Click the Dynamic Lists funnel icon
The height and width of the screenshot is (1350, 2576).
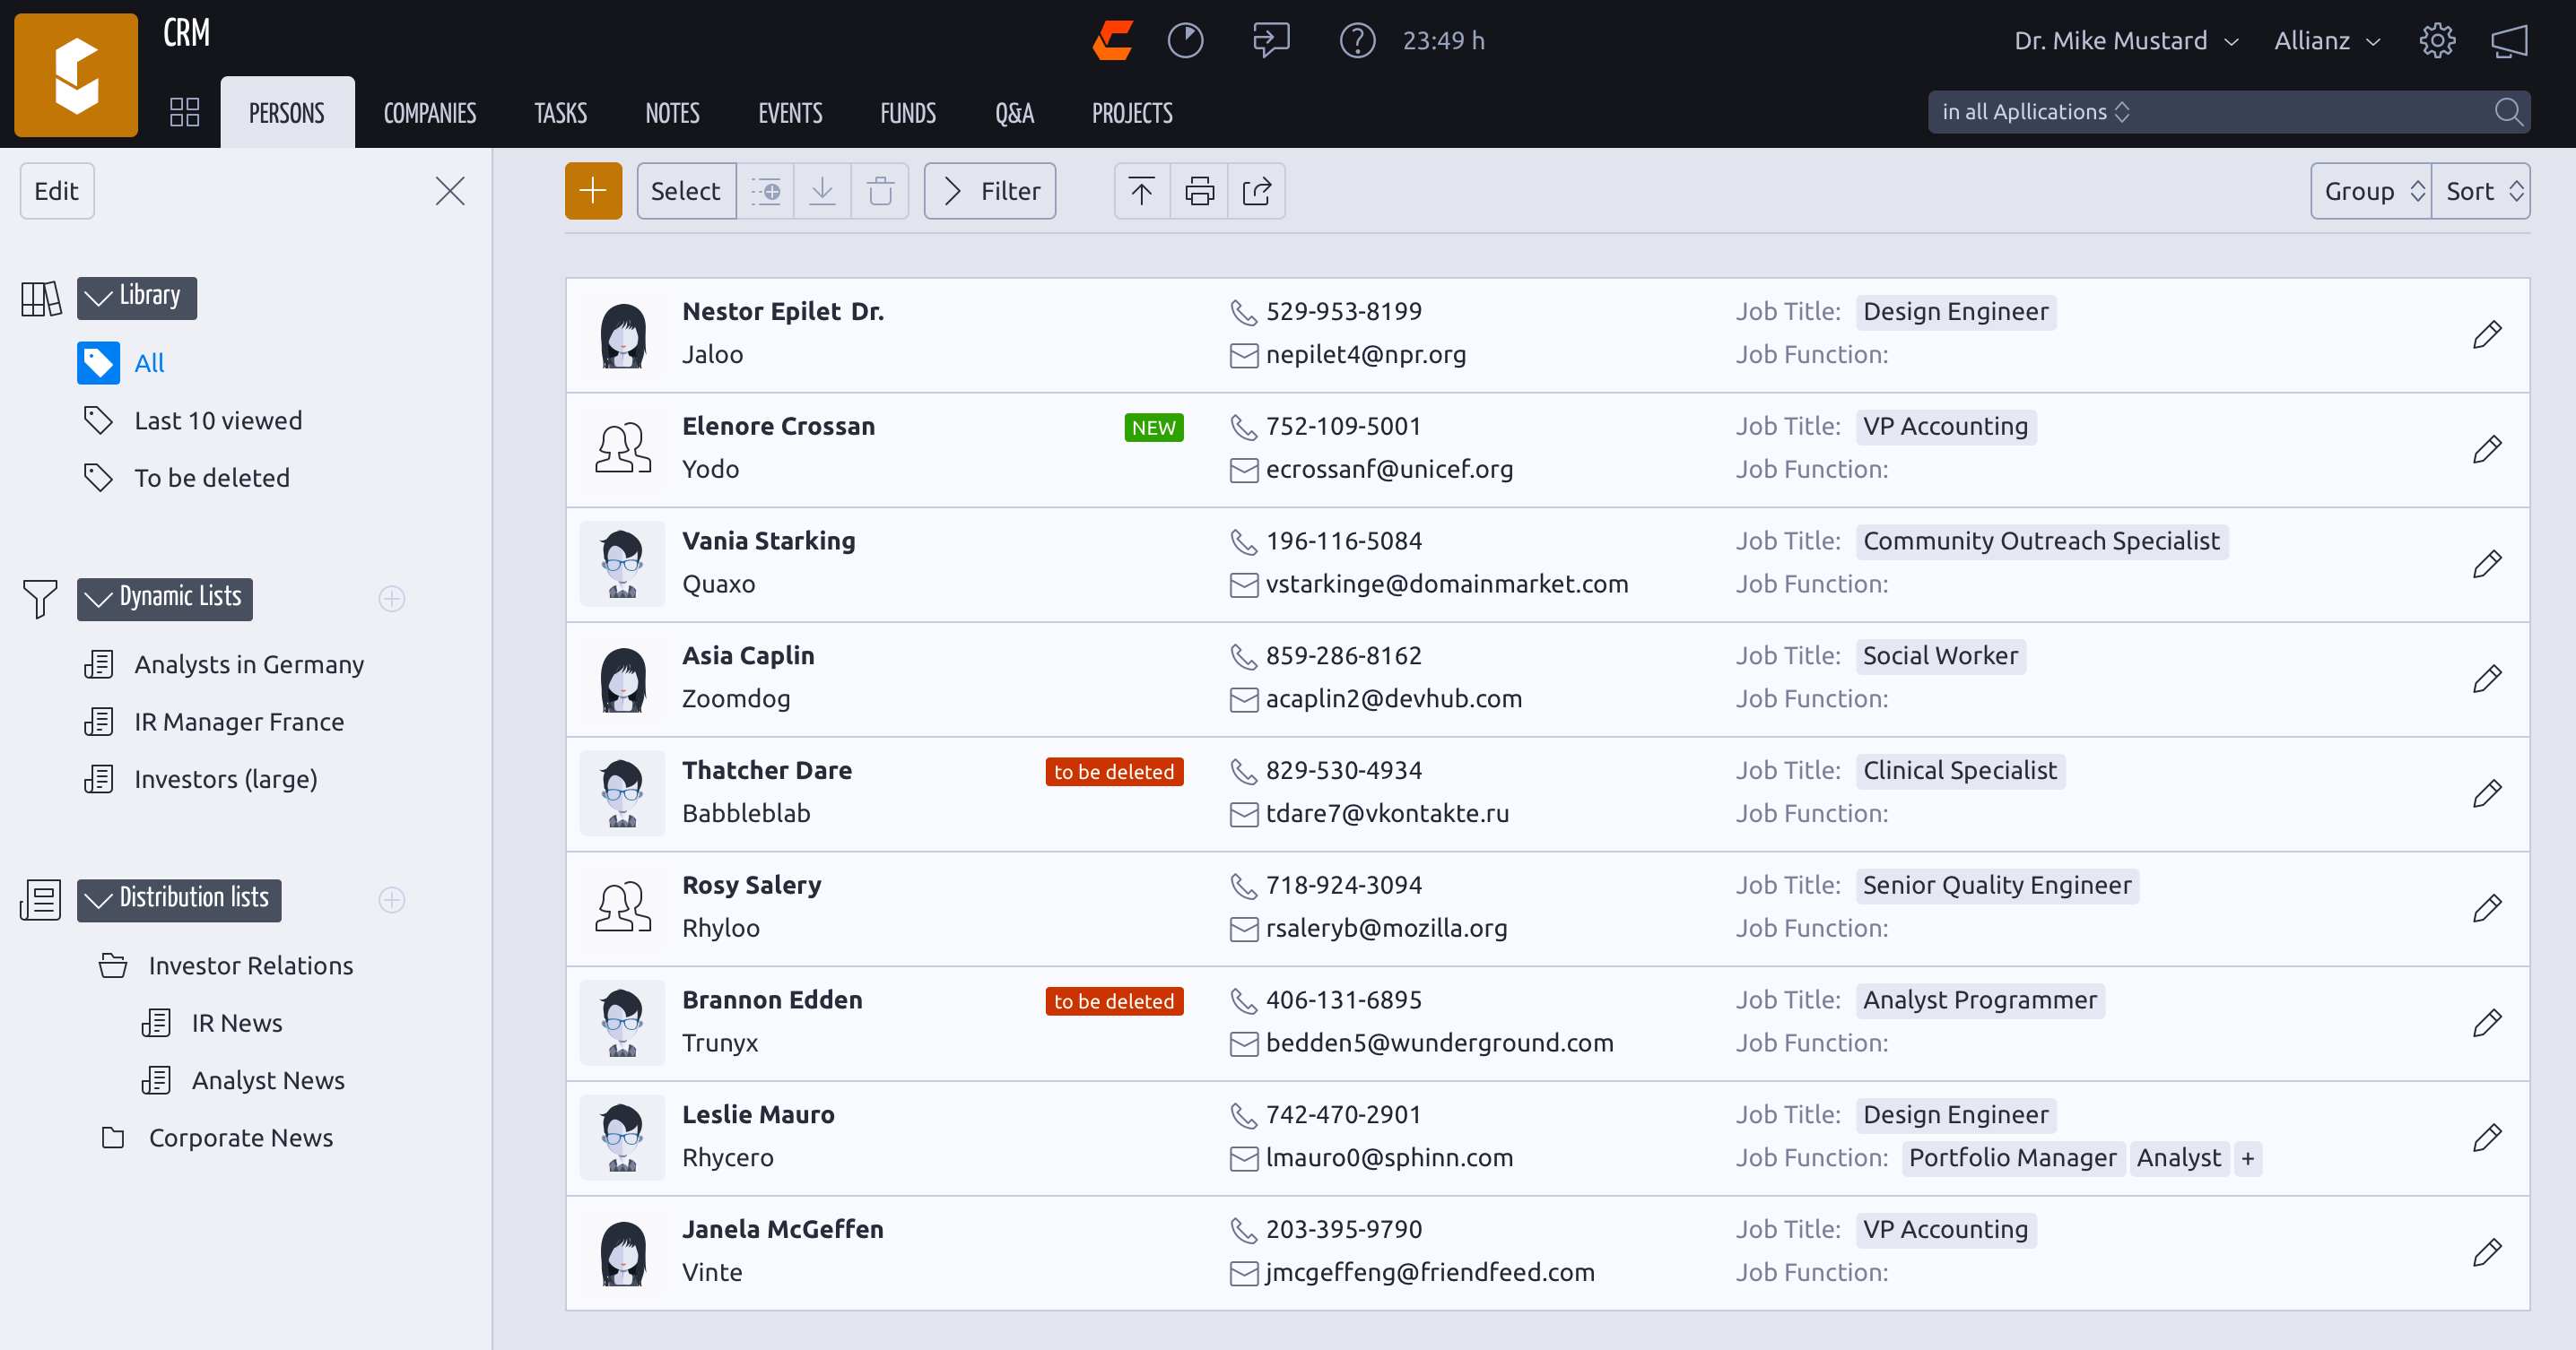40,599
